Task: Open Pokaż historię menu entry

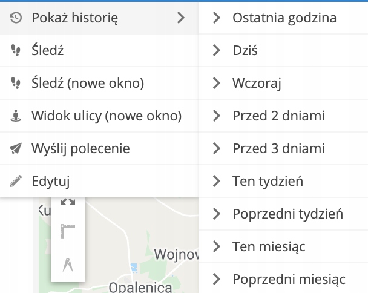Action: pyautogui.click(x=99, y=18)
